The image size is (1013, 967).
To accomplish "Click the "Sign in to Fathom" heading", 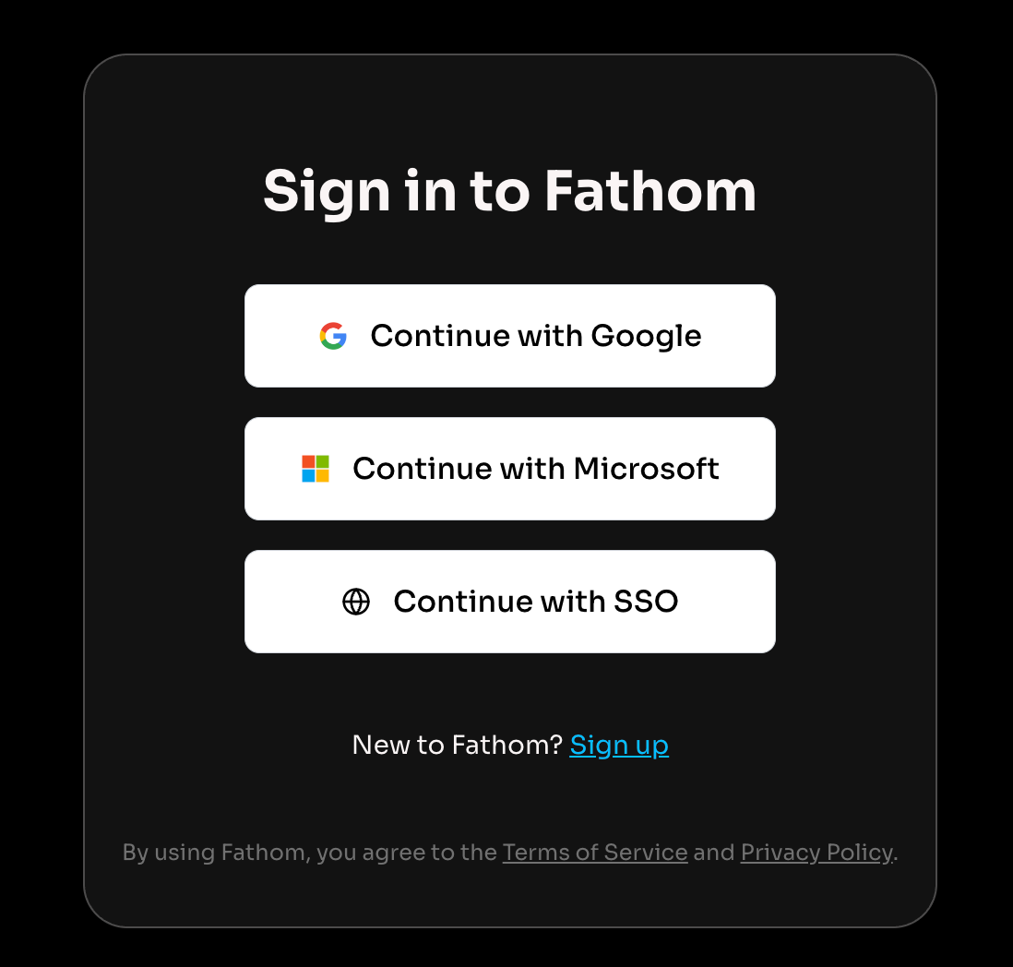I will [509, 191].
